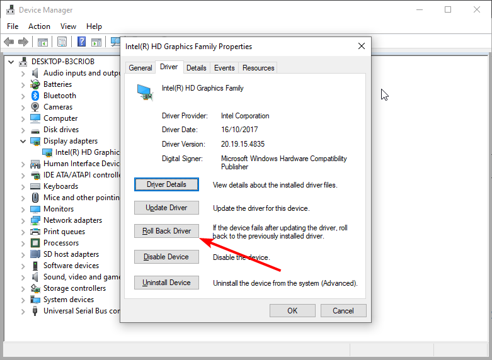Switch to the Events tab
Viewport: 492px width, 360px height.
224,68
